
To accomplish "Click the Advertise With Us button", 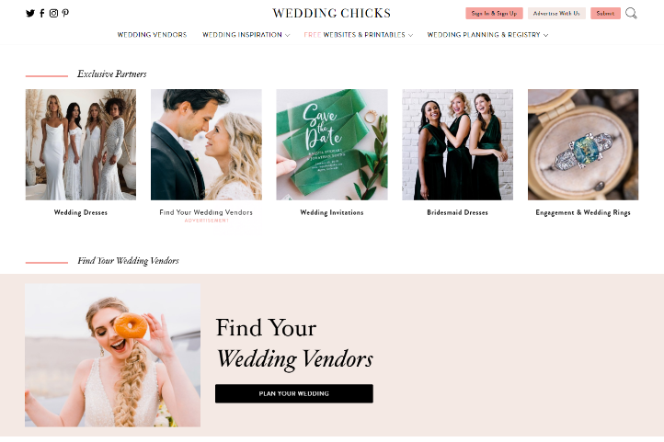I will click(x=556, y=13).
